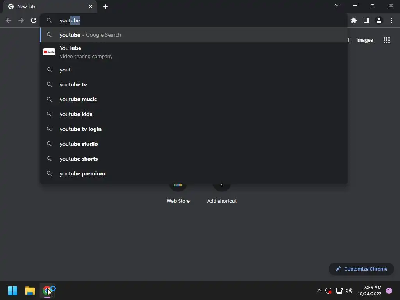Select the New Tab tab

(50, 7)
